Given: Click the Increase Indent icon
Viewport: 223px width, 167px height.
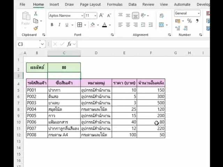Looking at the screenshot, I should pos(151,25).
